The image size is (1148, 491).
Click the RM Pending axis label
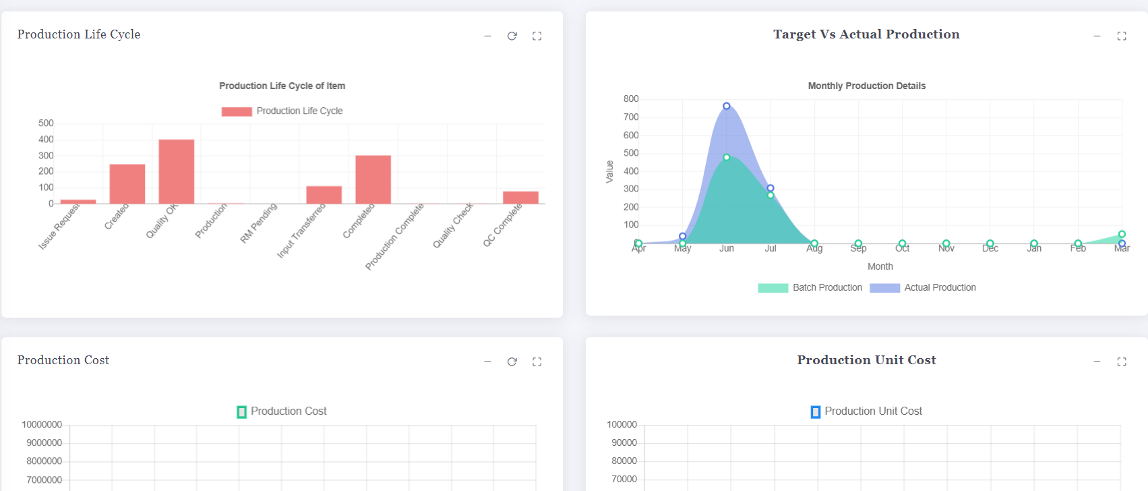[259, 223]
